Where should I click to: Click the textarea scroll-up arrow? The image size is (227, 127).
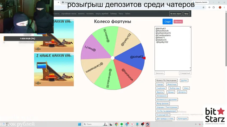tap(190, 27)
